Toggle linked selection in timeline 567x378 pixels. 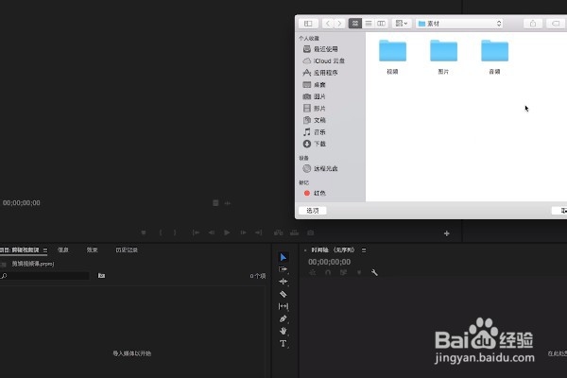point(344,272)
